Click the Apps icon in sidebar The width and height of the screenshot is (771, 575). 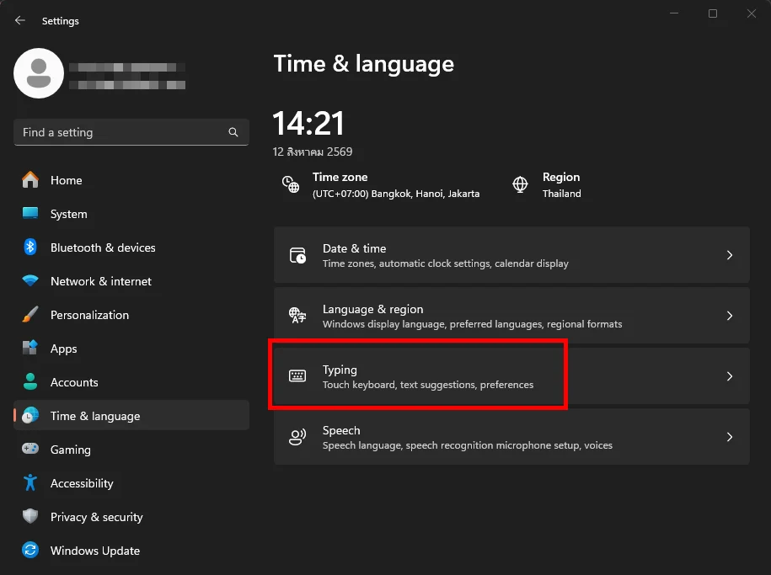30,348
